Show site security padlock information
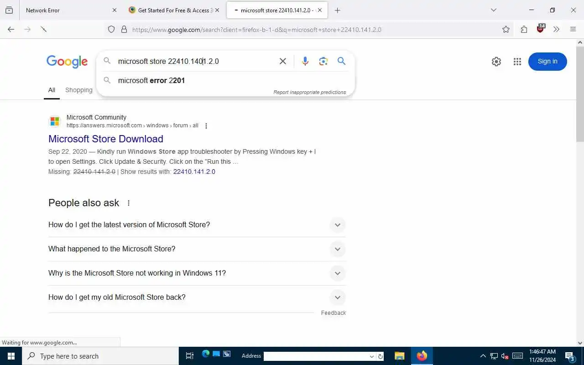584x365 pixels. 124,30
